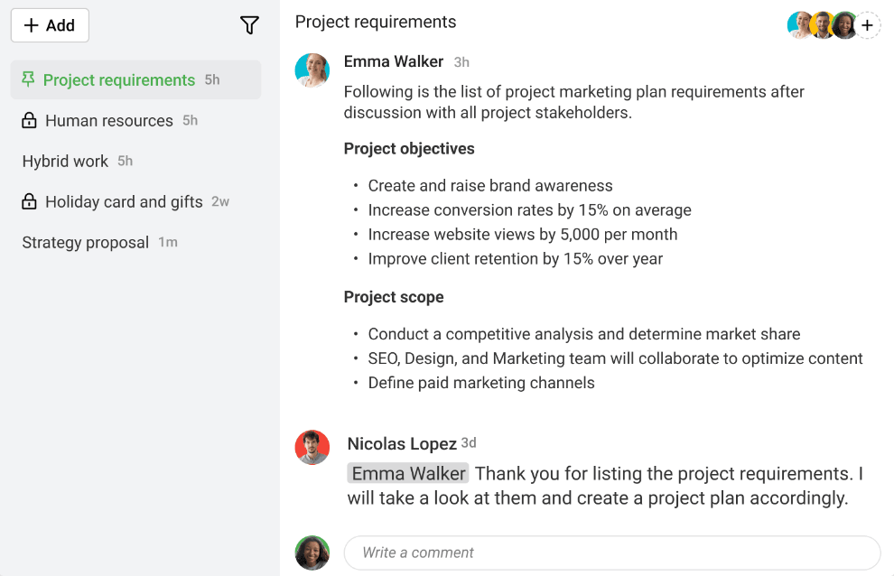Select middle member avatar in top-right group
This screenshot has width=894, height=576.
[822, 25]
